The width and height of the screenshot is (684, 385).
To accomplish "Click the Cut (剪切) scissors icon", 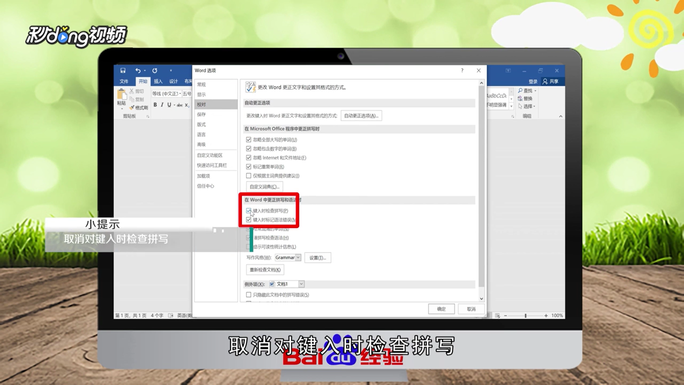I will (132, 91).
